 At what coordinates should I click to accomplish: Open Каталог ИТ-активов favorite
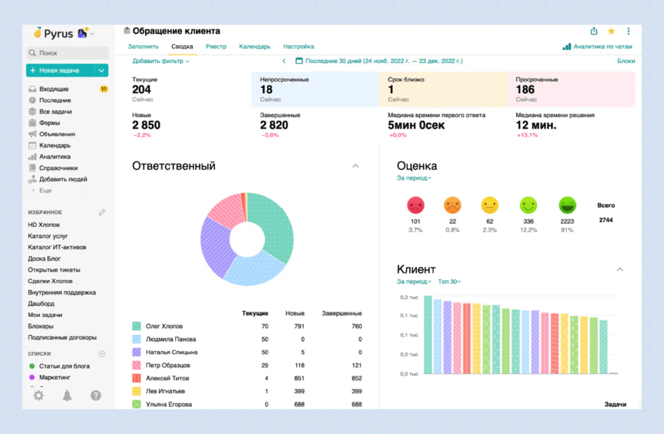(57, 247)
